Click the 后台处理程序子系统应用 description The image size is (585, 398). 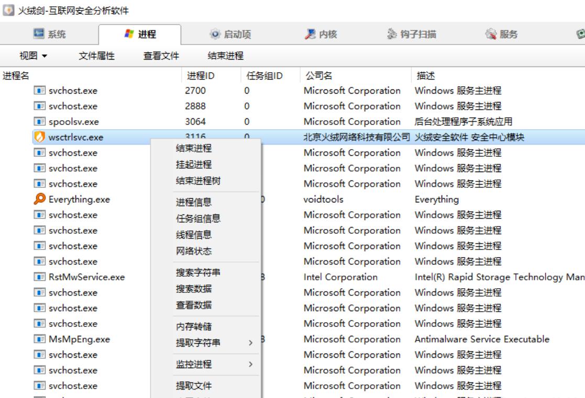point(463,121)
